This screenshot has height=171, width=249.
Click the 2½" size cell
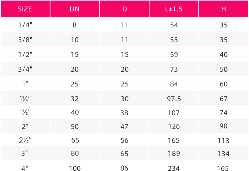point(25,140)
